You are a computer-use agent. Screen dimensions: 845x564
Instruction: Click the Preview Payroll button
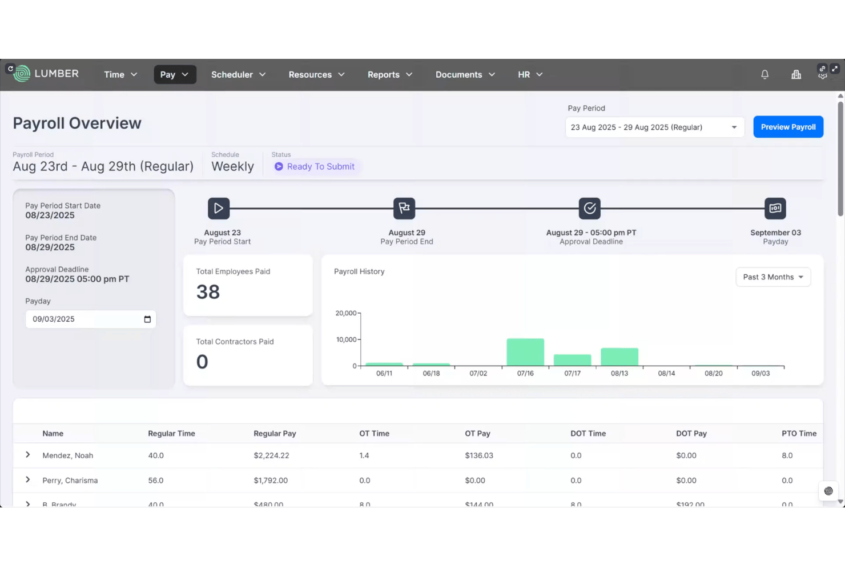[x=788, y=127]
